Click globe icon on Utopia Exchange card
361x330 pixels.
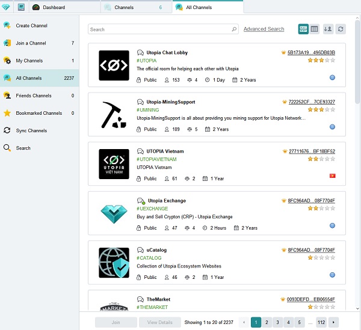[x=332, y=225]
